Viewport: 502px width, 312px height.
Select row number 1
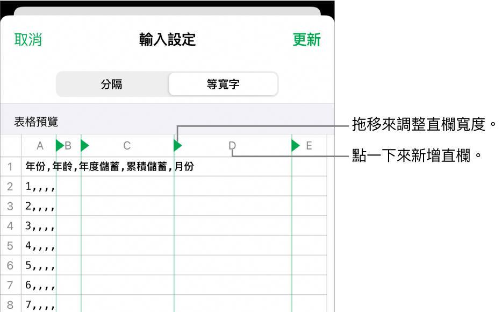[x=11, y=166]
